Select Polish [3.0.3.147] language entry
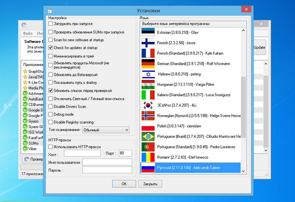 [x=191, y=126]
